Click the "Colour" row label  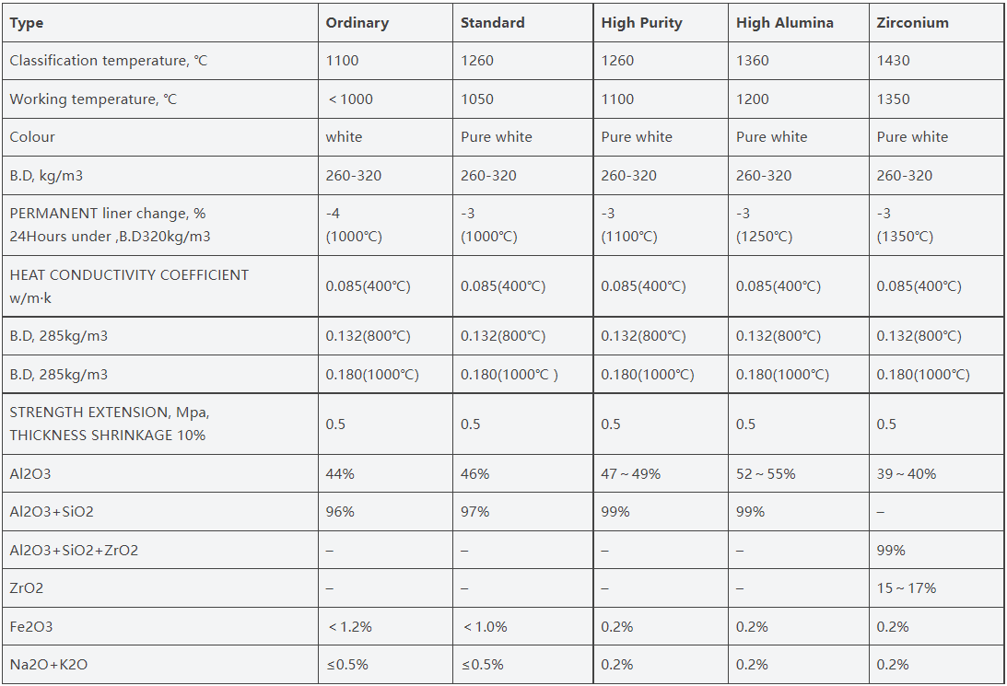(x=32, y=137)
